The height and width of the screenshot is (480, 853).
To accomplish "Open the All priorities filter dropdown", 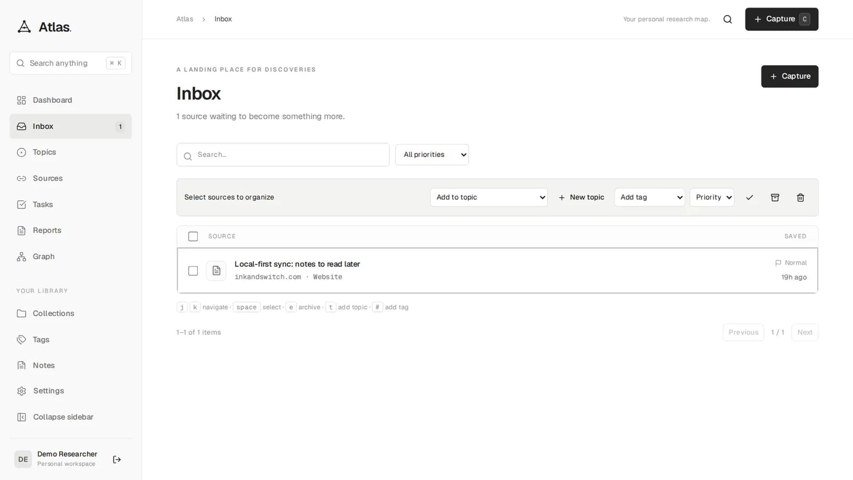I will tap(432, 155).
